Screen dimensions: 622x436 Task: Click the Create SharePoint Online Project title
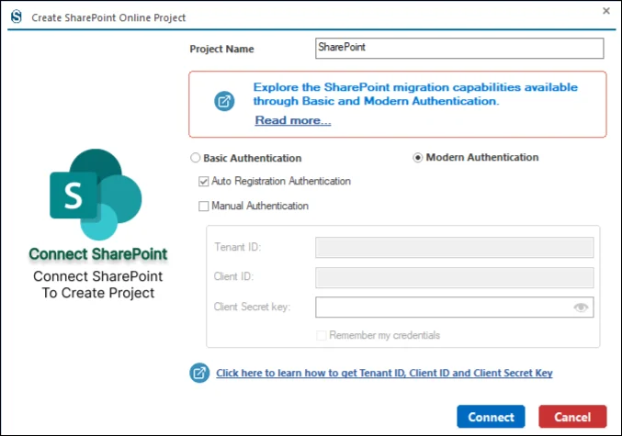[108, 17]
